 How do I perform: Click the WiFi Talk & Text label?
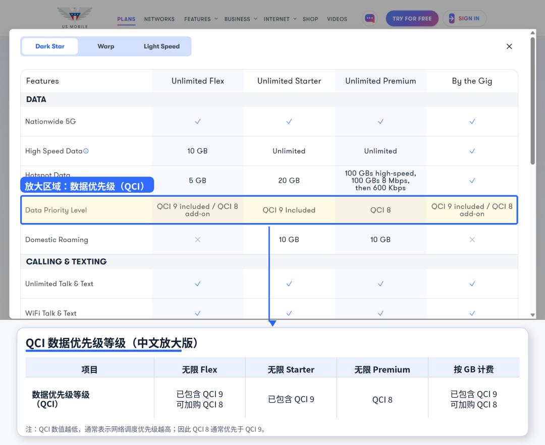51,313
